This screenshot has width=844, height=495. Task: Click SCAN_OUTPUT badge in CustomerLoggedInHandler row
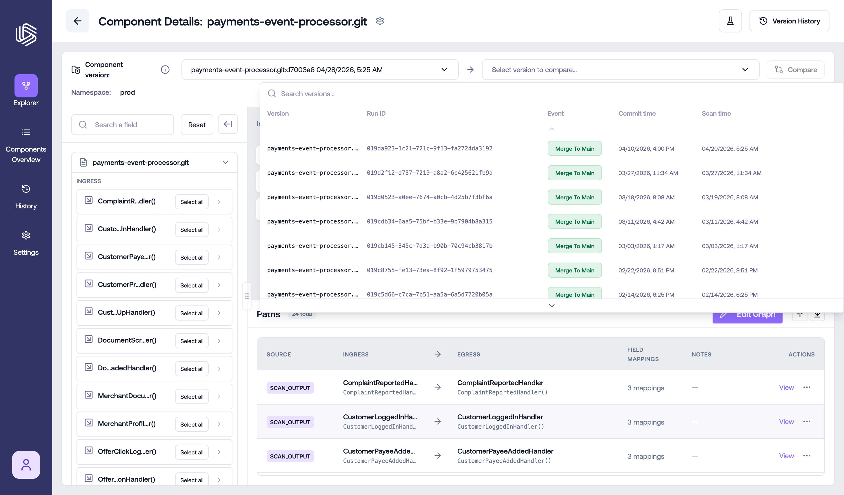point(290,422)
